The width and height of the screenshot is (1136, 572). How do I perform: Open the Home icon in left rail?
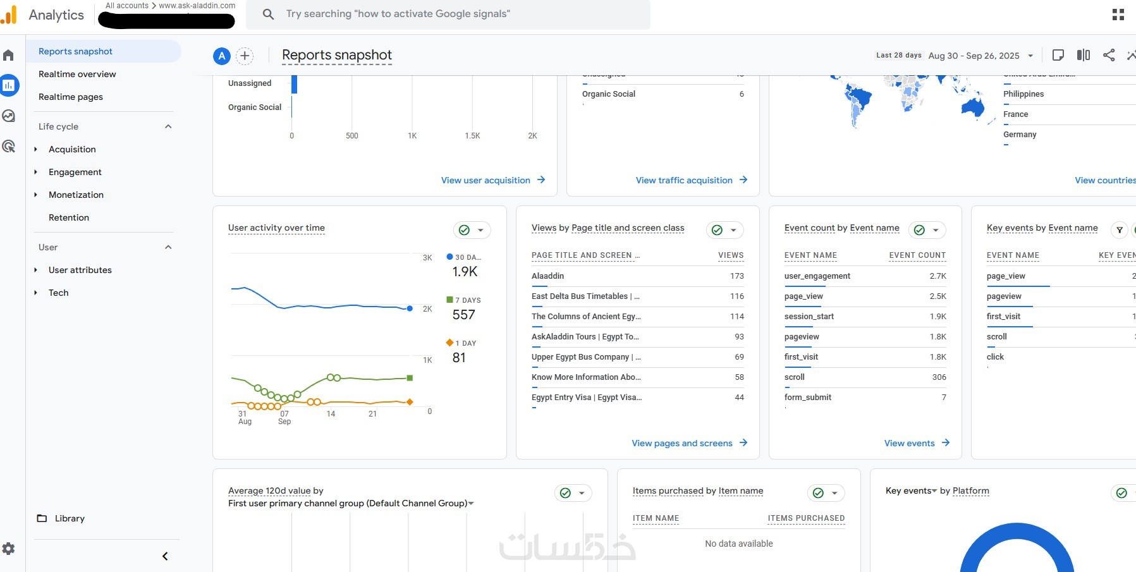(9, 56)
